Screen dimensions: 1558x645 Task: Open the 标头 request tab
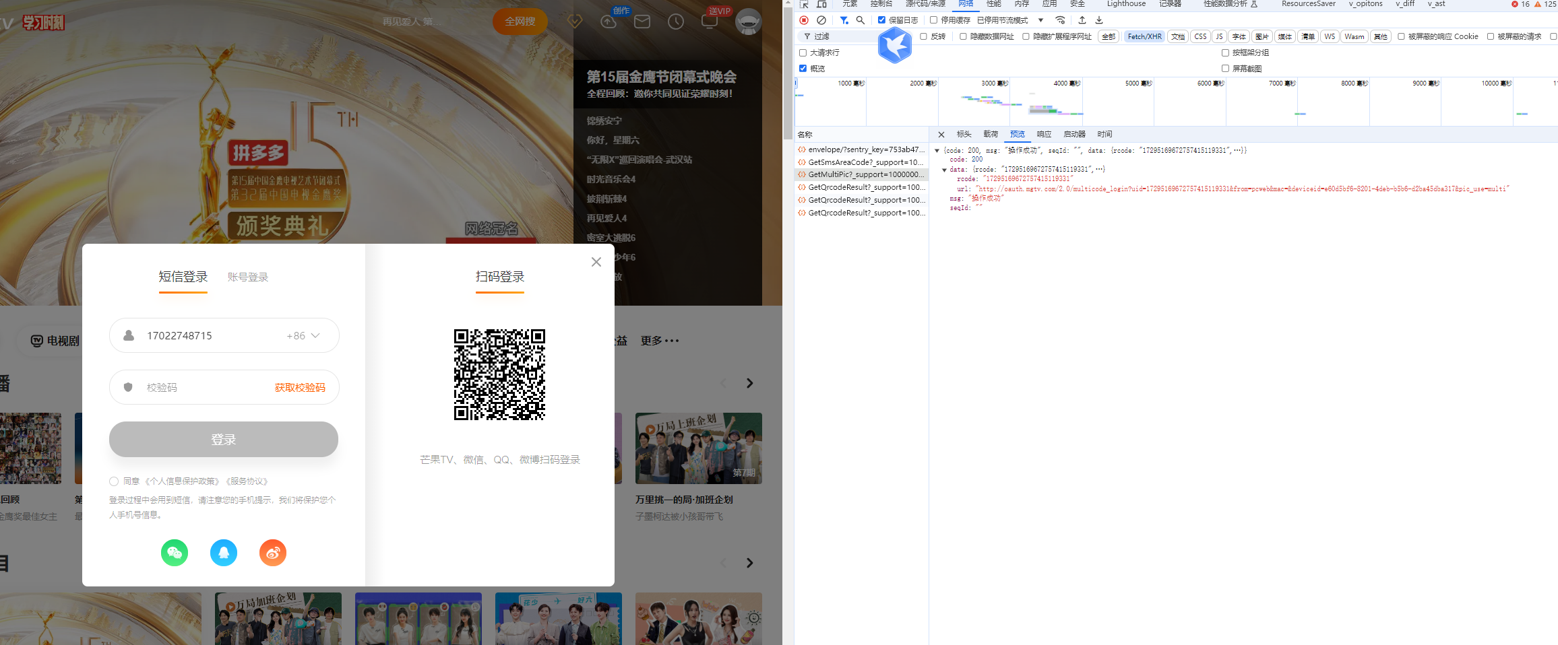click(x=964, y=135)
